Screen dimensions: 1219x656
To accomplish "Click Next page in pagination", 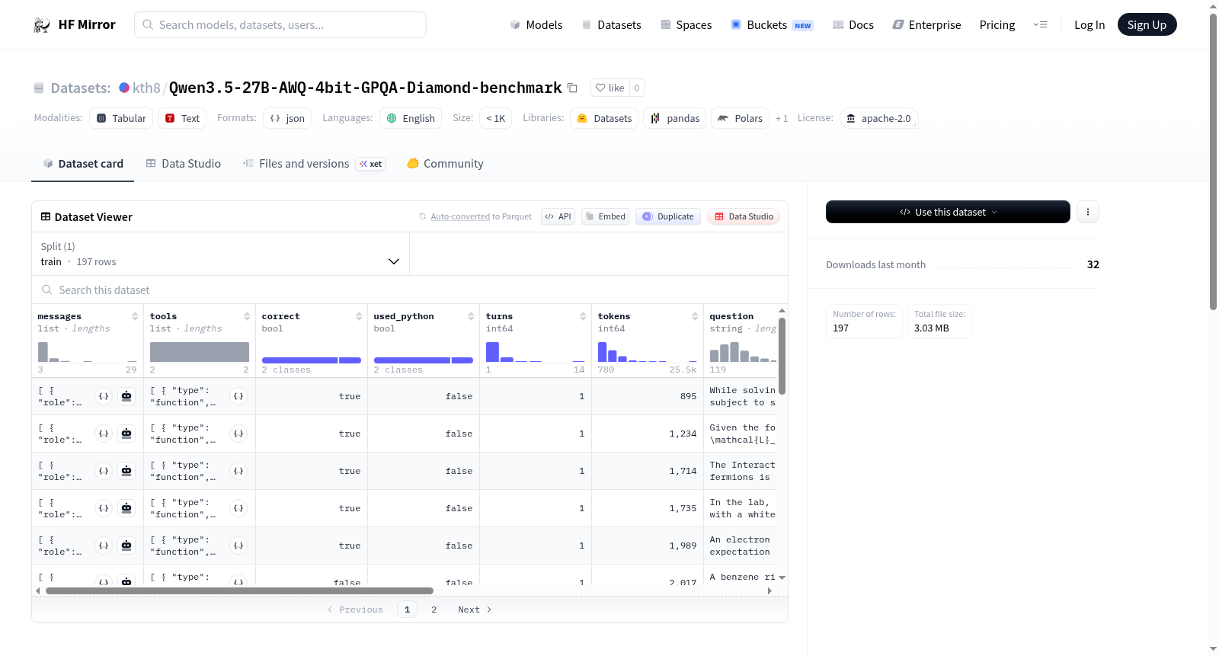I will pos(475,610).
